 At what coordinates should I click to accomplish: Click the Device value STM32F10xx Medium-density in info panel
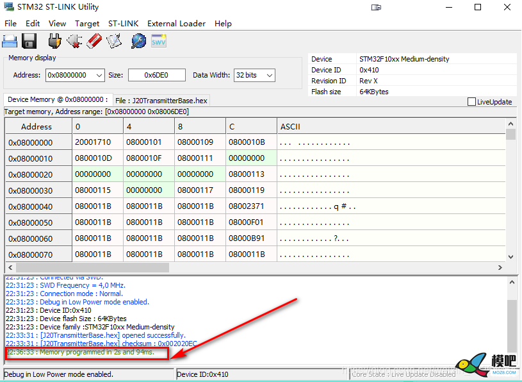point(404,59)
